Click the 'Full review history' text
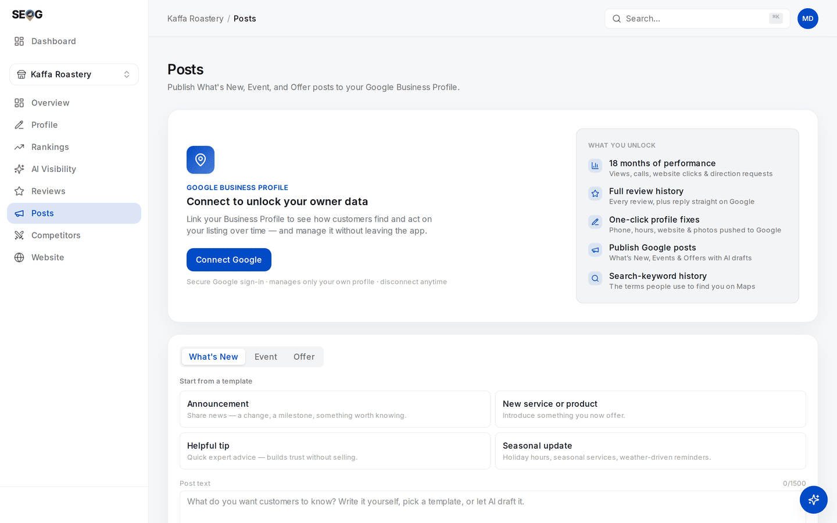Image resolution: width=837 pixels, height=523 pixels. click(x=646, y=191)
